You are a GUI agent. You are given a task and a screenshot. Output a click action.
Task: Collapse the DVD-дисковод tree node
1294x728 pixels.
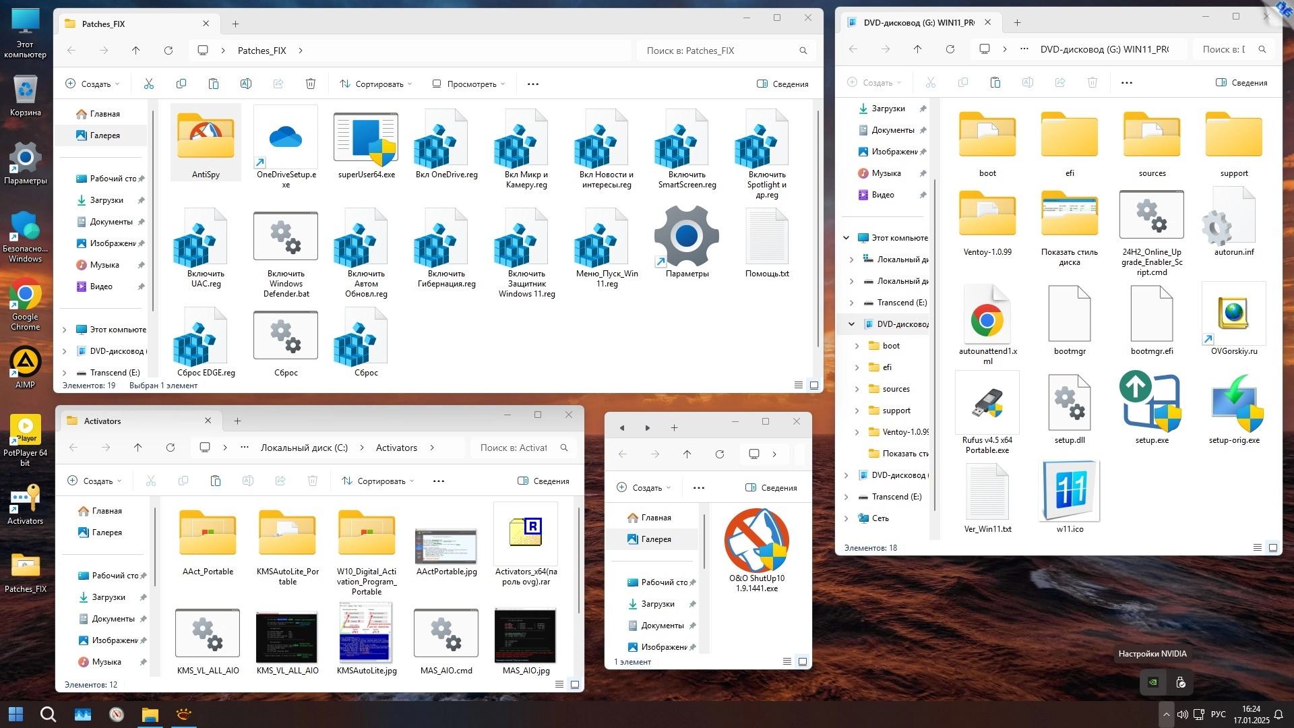pos(851,324)
